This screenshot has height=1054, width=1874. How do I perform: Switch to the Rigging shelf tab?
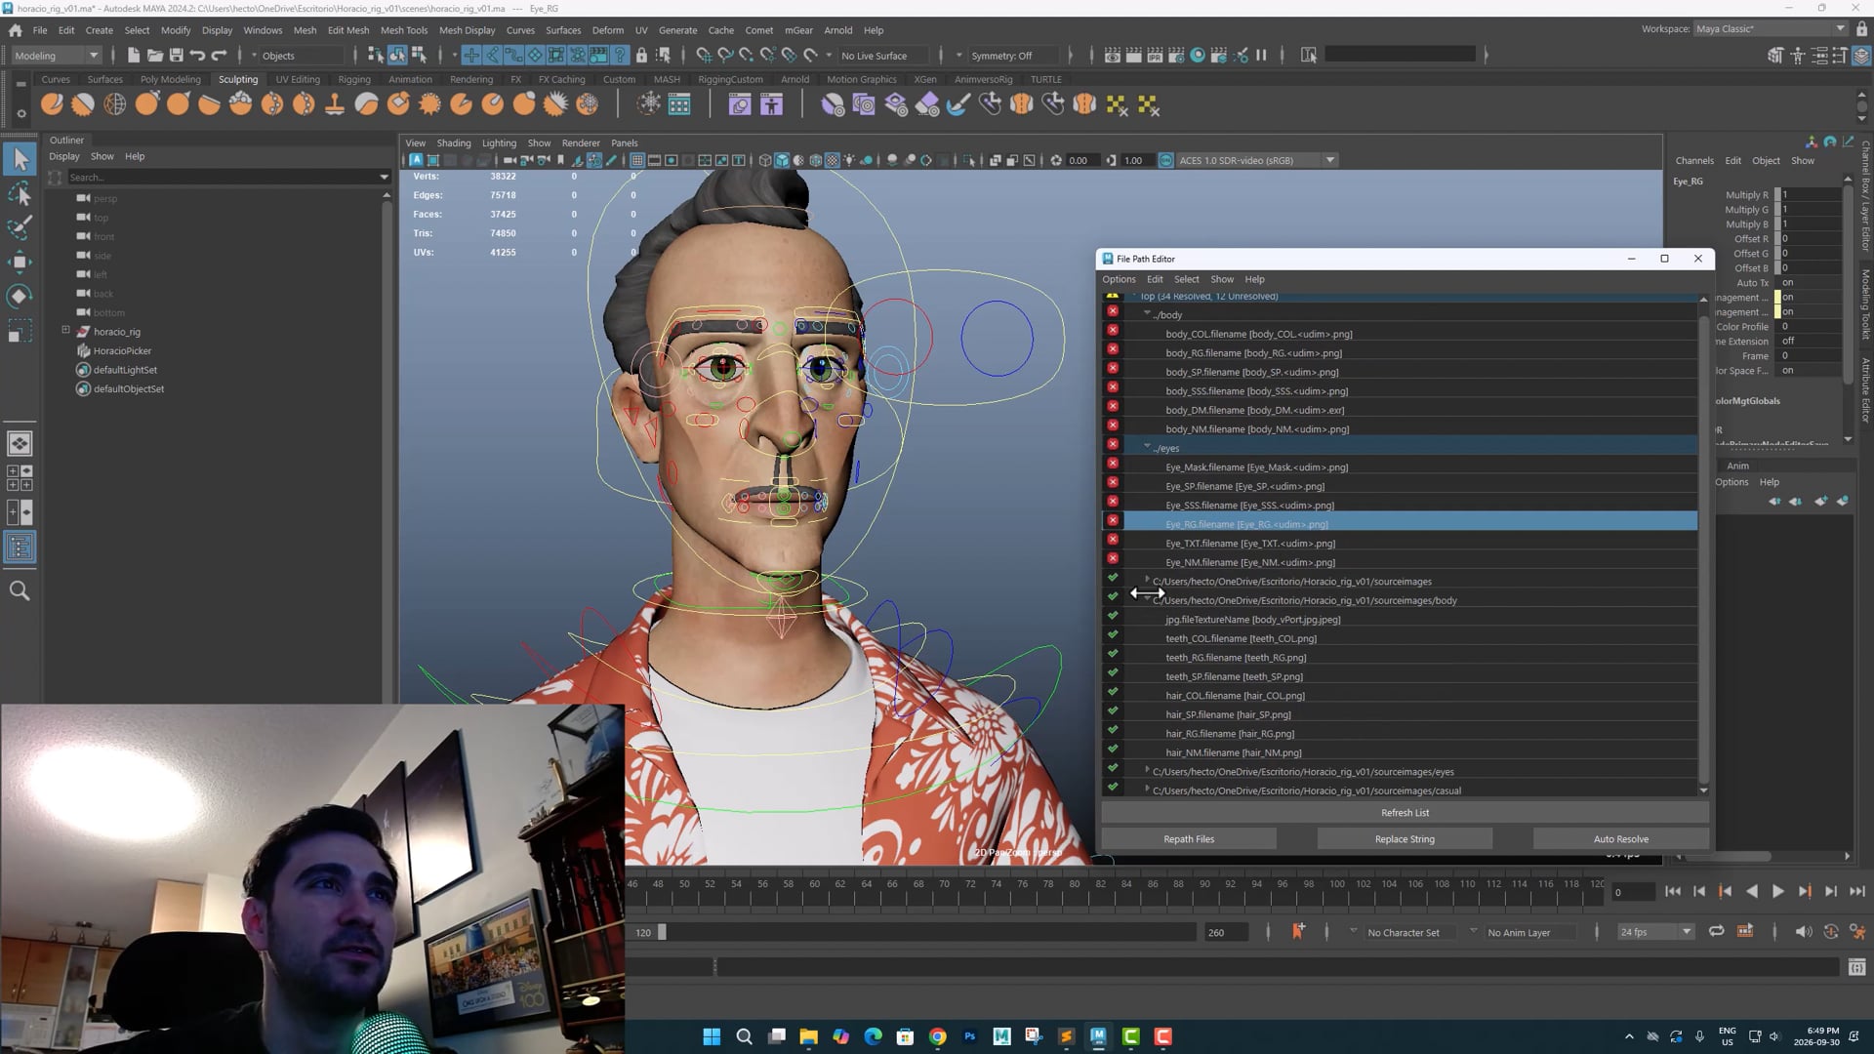tap(353, 79)
